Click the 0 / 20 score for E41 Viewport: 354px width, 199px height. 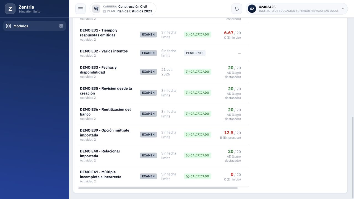pyautogui.click(x=236, y=174)
